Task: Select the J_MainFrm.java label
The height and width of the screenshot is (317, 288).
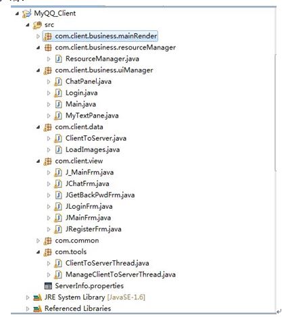Action: (x=89, y=172)
